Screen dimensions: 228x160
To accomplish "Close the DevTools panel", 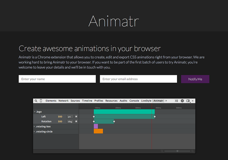I will 193,101.
